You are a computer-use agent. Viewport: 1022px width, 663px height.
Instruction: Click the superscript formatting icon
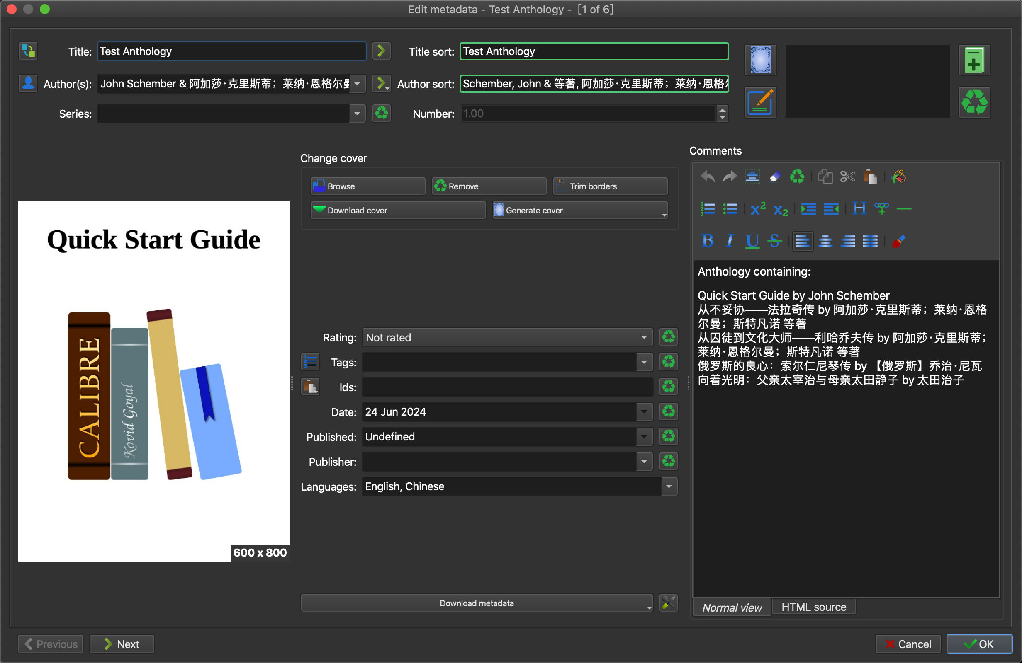pos(758,209)
